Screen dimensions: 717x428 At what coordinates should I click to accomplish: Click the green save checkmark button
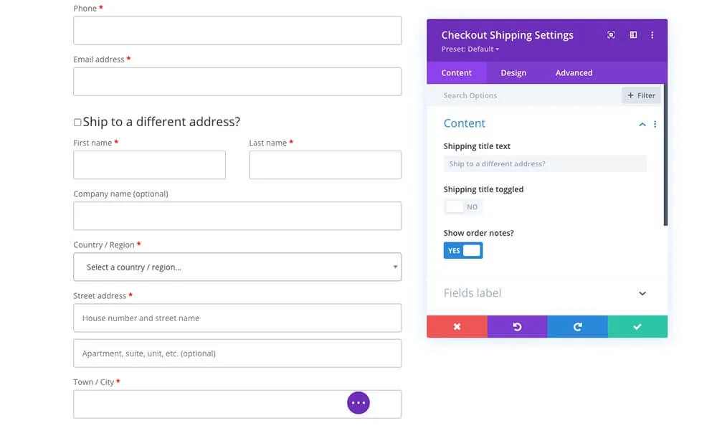(x=637, y=326)
